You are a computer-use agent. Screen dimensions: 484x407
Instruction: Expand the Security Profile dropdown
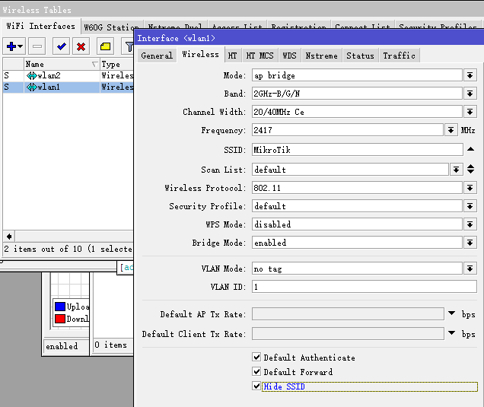470,206
